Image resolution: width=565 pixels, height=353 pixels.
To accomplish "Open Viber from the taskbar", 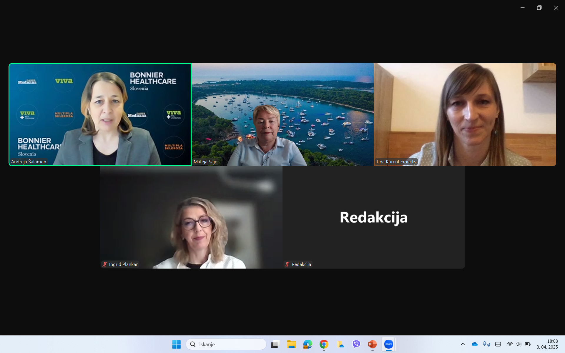I will coord(356,344).
